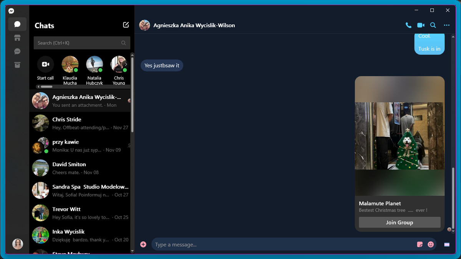Open the chat with Chris Stride
Viewport: 461px width, 259px height.
(80, 123)
